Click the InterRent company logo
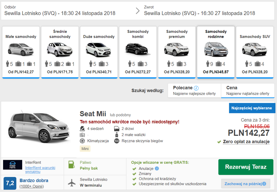The height and width of the screenshot is (192, 277). [13, 165]
